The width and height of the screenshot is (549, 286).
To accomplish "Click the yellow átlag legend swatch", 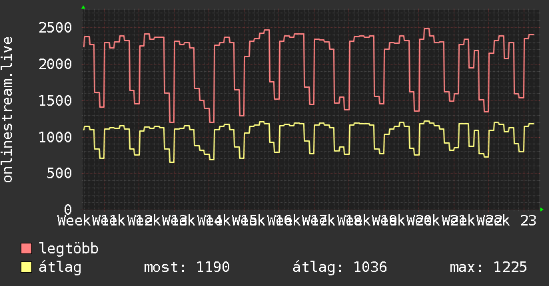I will click(26, 267).
